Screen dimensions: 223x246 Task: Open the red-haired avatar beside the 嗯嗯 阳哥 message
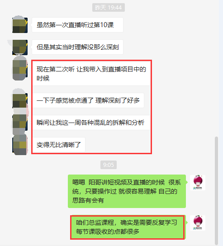198,182
